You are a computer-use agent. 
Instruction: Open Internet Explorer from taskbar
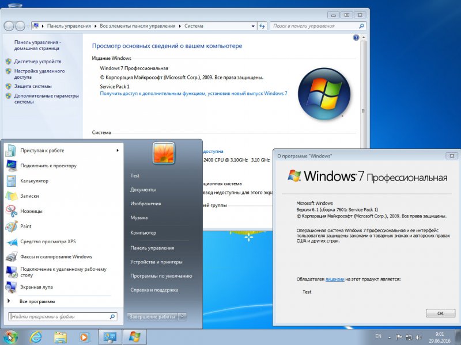[36, 337]
